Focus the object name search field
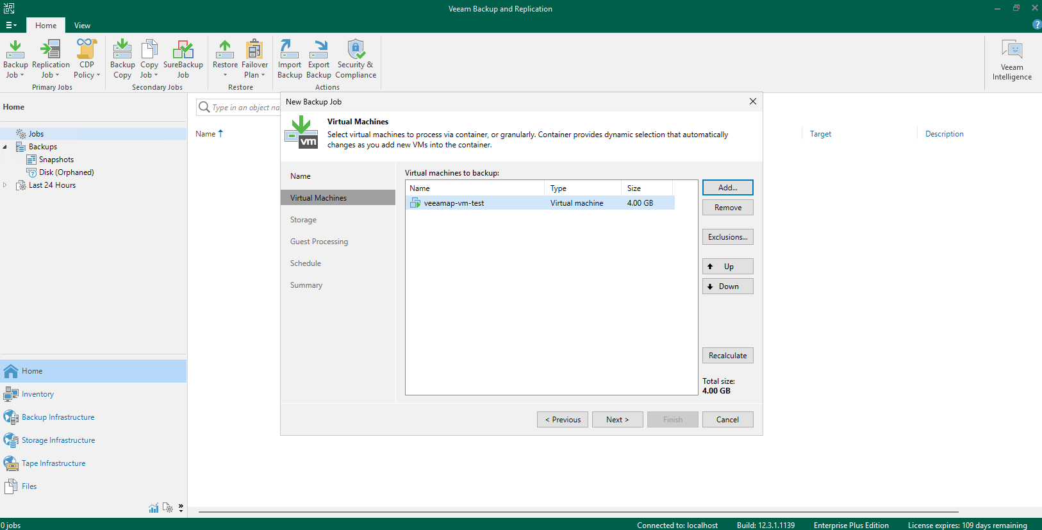The image size is (1042, 530). [245, 108]
